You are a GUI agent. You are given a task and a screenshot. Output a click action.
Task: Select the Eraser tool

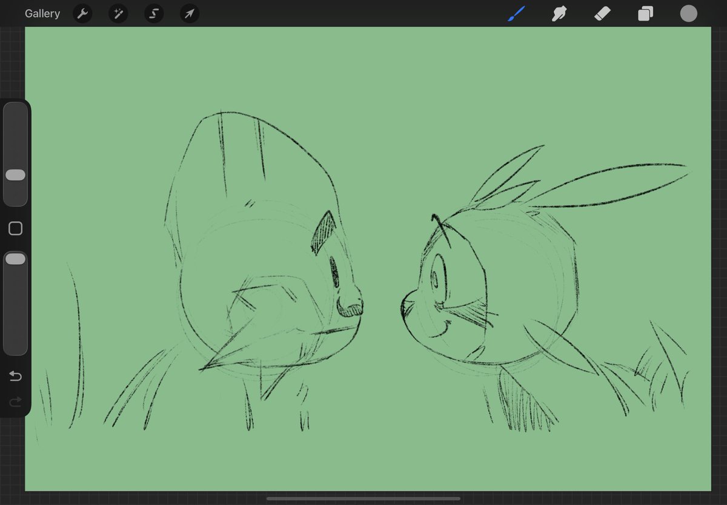[x=602, y=13]
